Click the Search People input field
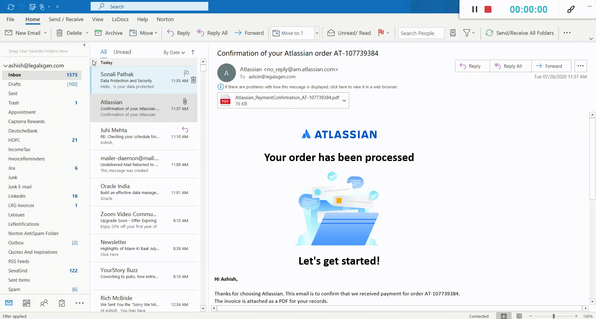 (x=421, y=33)
